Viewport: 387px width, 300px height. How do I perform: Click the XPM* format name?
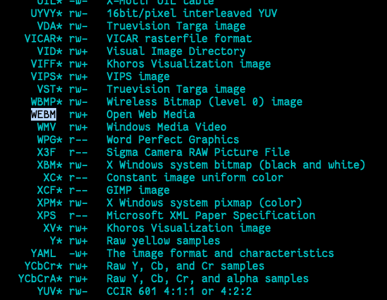[50, 203]
